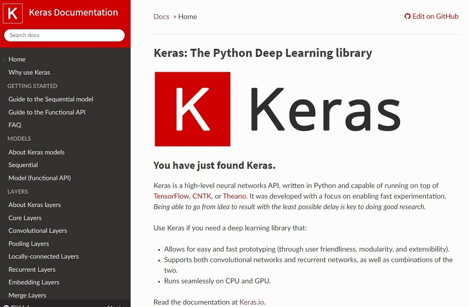Follow the Keras.io link
The image size is (470, 307).
[252, 302]
